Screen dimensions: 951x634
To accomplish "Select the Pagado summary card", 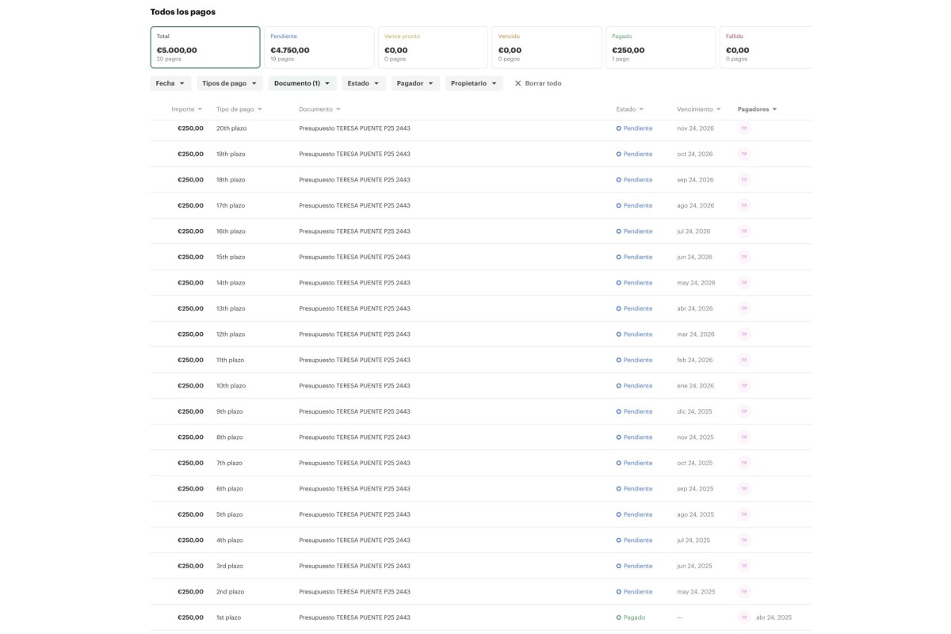I will 660,48.
